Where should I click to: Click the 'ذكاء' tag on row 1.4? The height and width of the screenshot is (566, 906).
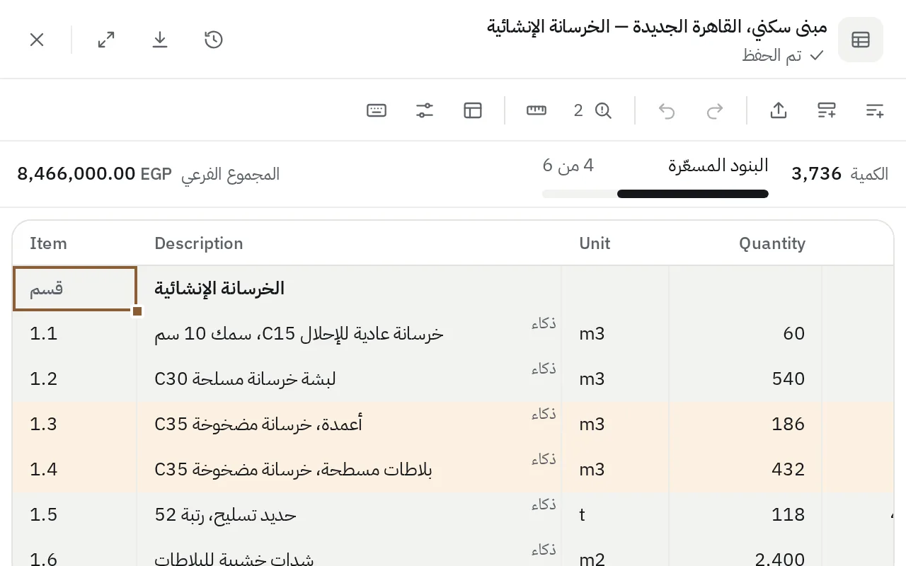(x=544, y=459)
